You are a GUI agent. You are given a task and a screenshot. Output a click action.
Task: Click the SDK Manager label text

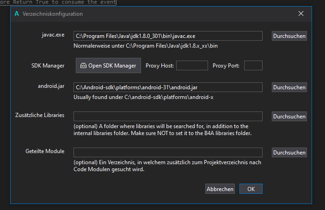pos(51,66)
